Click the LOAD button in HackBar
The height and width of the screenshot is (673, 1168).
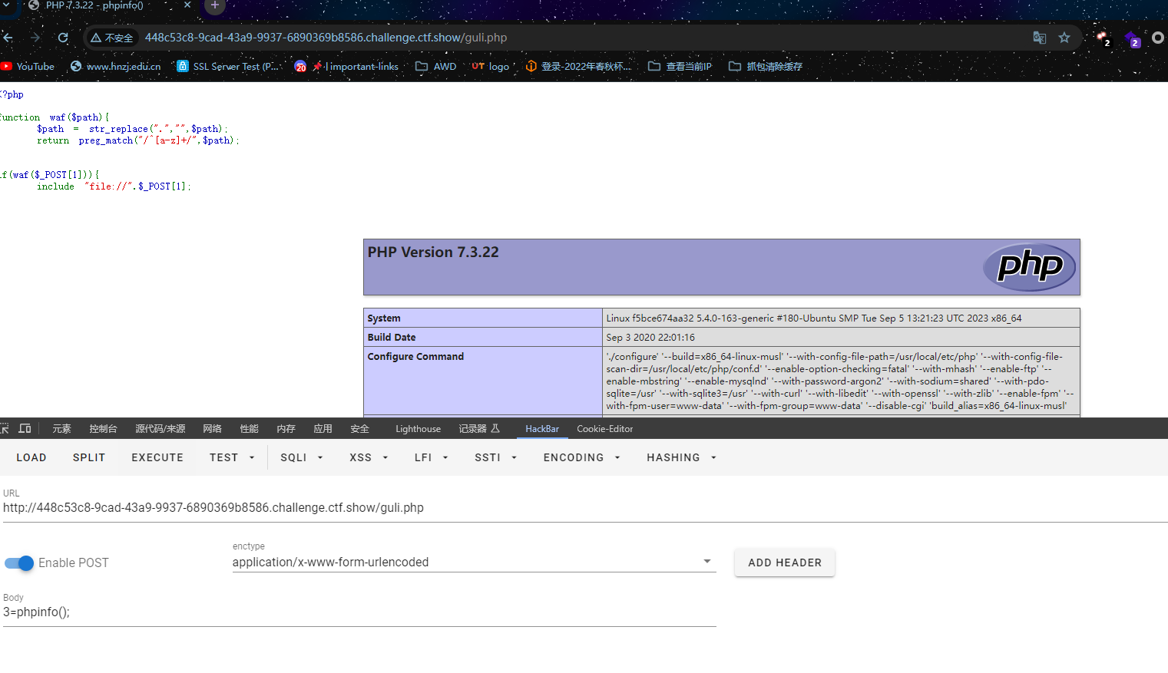click(x=31, y=457)
